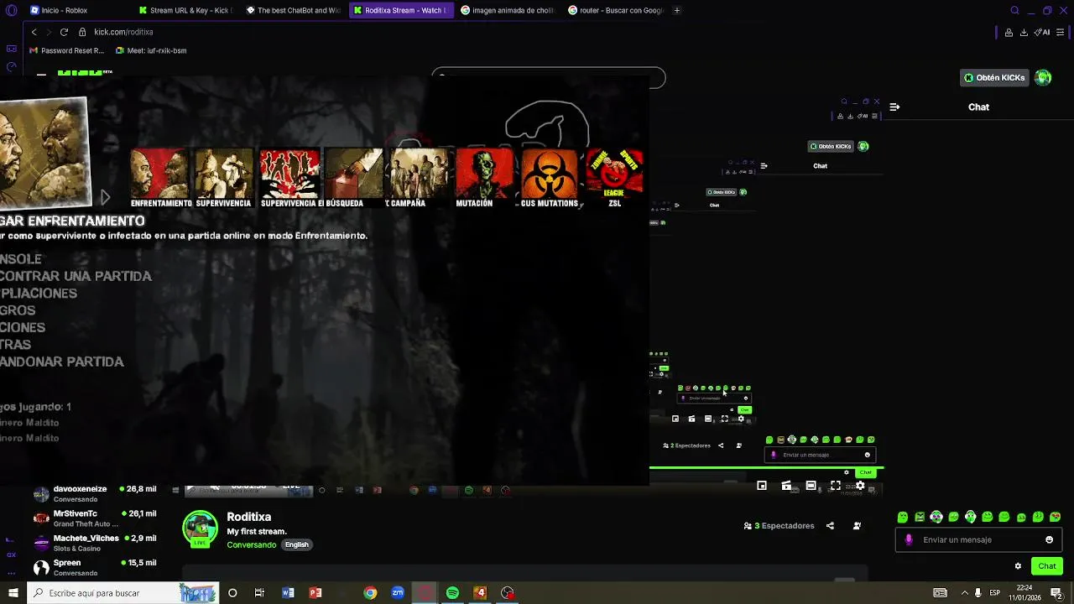Image resolution: width=1074 pixels, height=604 pixels.
Task: Open the imagen animada de cholita tab
Action: (509, 10)
